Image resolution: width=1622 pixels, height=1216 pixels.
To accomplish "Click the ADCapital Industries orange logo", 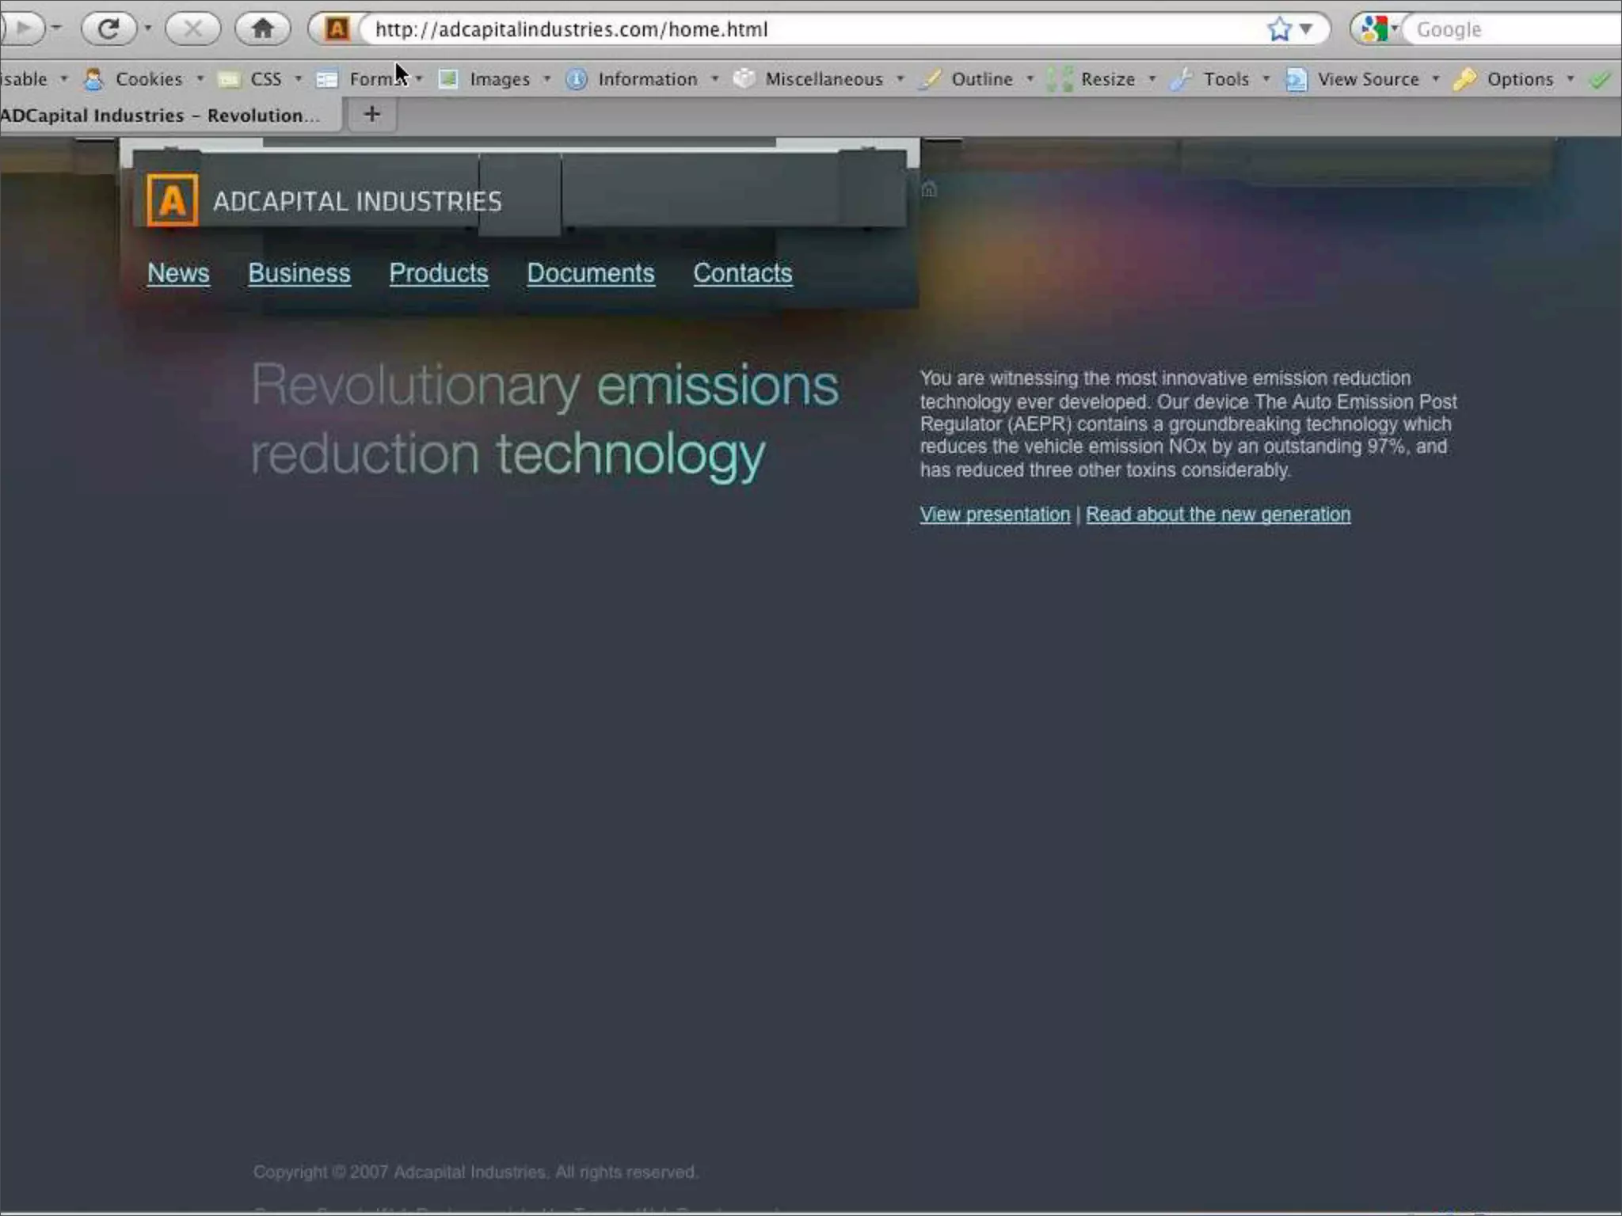I will coord(172,200).
